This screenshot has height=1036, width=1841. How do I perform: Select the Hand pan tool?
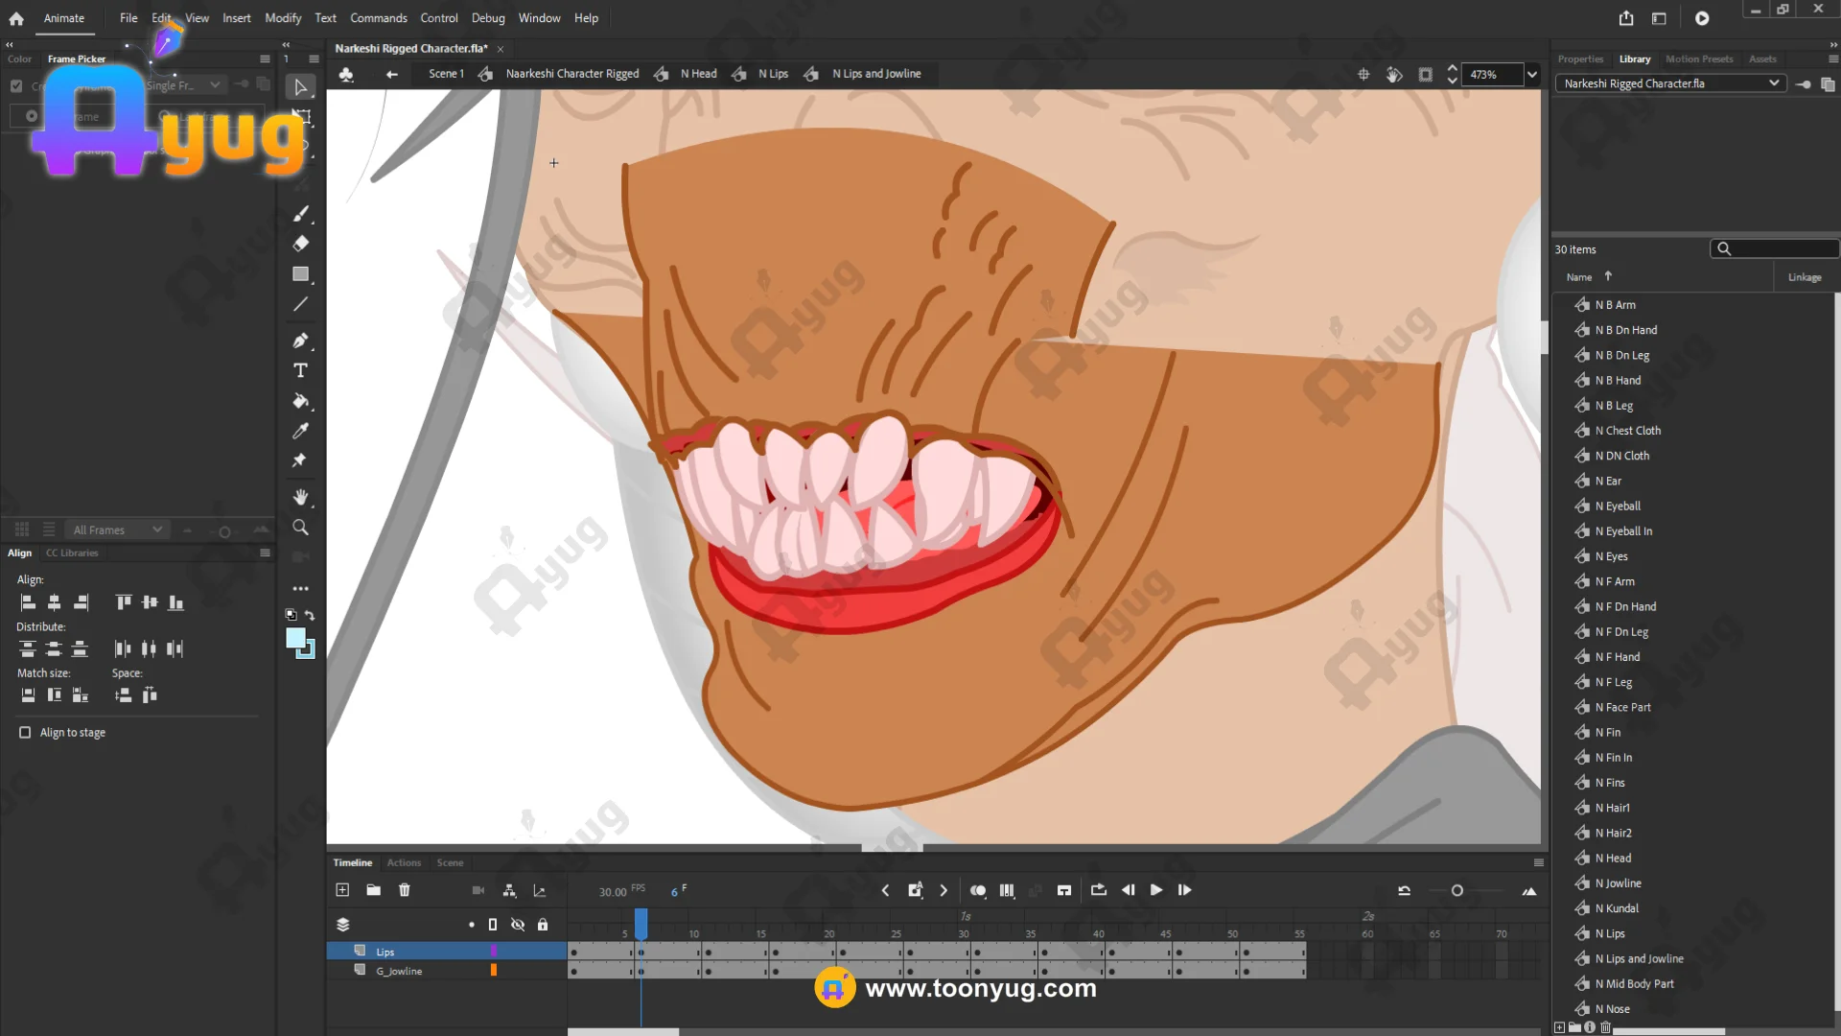[x=300, y=497]
